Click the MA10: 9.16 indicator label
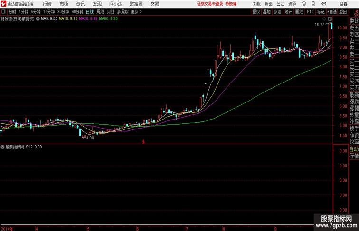The image size is (359, 231). pyautogui.click(x=68, y=19)
